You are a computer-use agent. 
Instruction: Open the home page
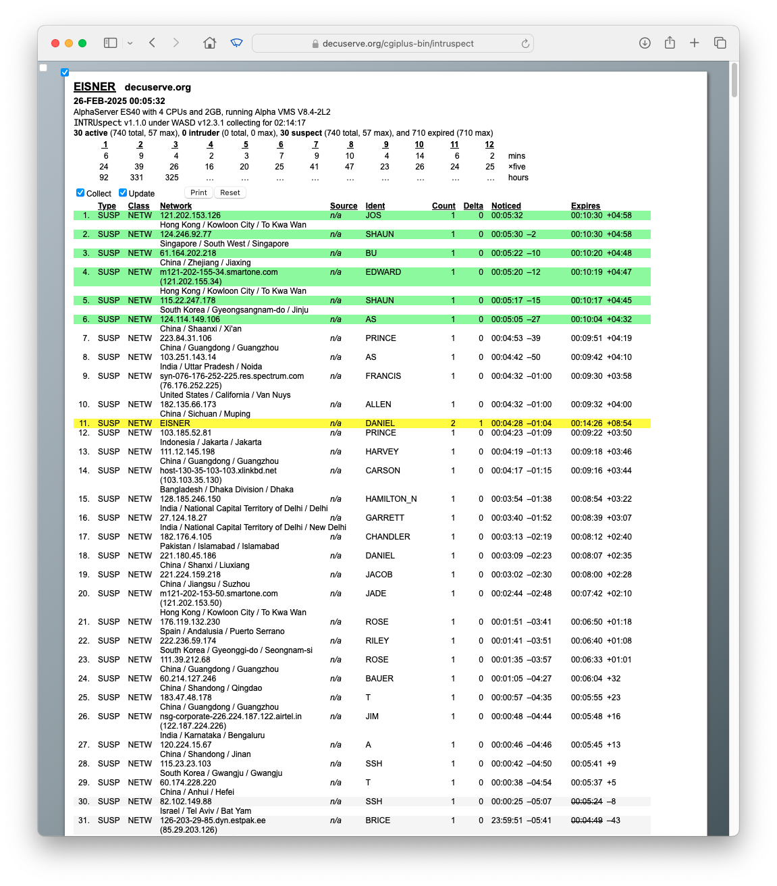coord(210,43)
